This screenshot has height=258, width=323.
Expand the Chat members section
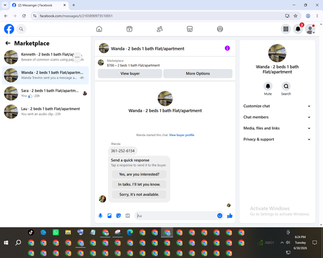click(x=277, y=117)
